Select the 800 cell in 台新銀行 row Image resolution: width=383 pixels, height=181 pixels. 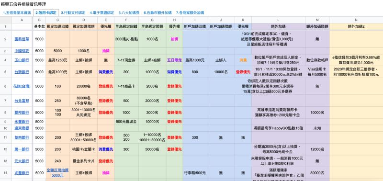point(195,72)
